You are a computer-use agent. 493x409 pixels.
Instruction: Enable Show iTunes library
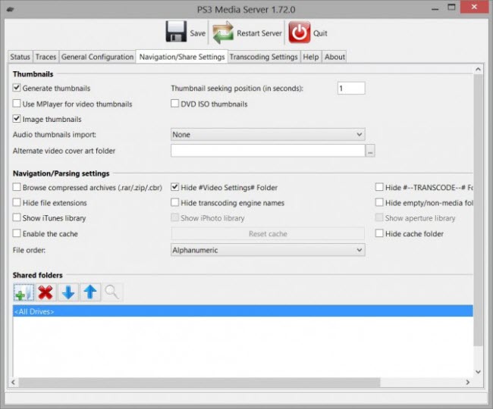17,217
